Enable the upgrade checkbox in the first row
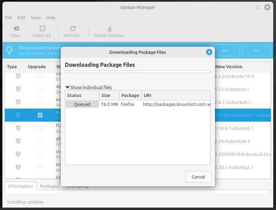Viewport: 276px width, 210px height. [40, 76]
